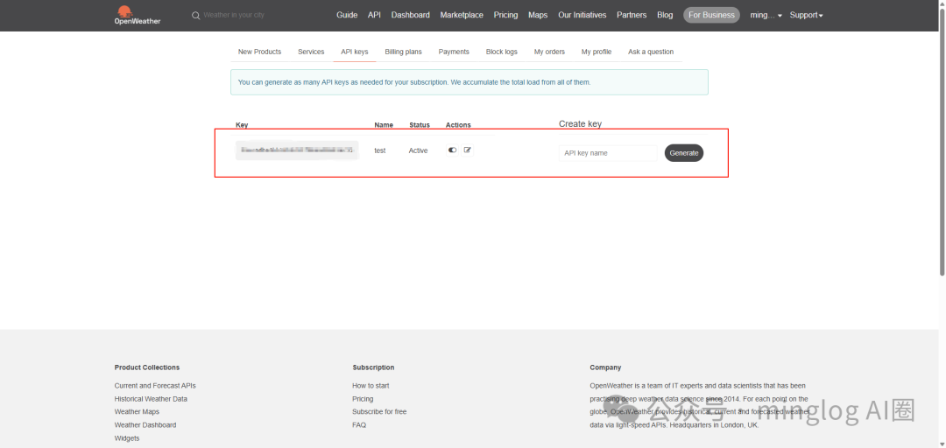Open Subscribe for free footer link

379,412
